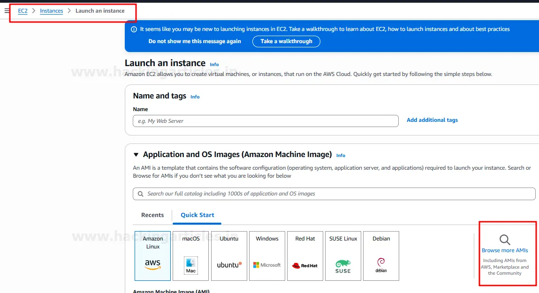Choose the Ubuntu logo tile
This screenshot has width=539, height=293.
[228, 264]
